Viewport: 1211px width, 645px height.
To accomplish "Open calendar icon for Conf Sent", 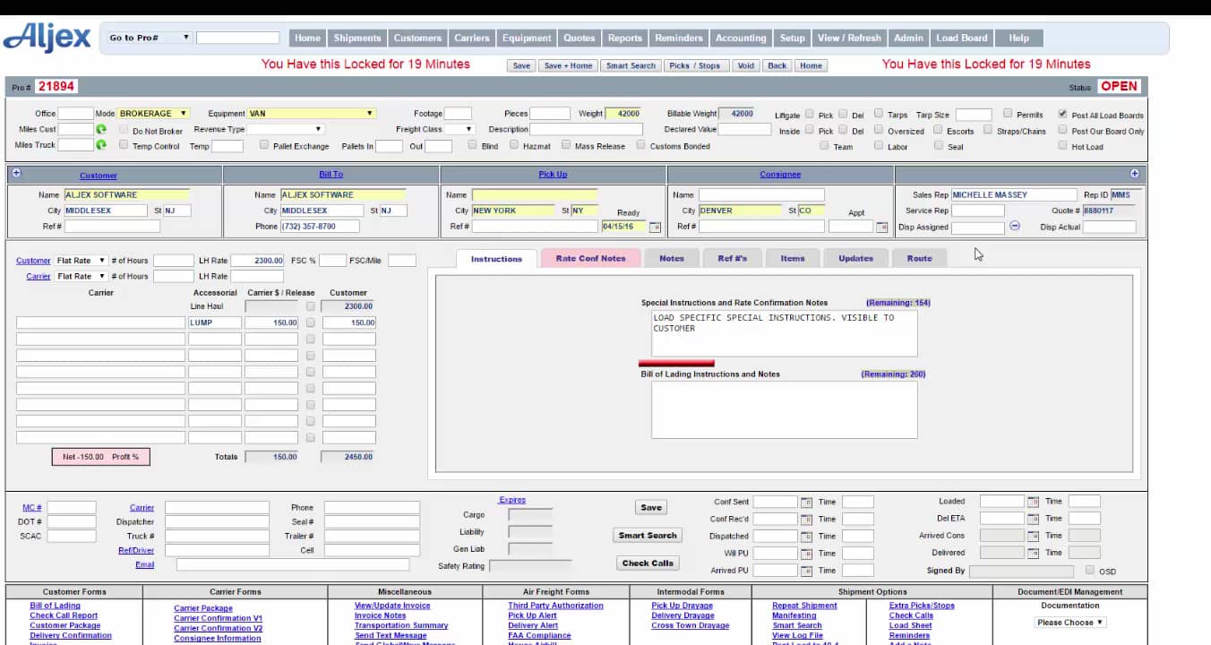I will (x=806, y=502).
